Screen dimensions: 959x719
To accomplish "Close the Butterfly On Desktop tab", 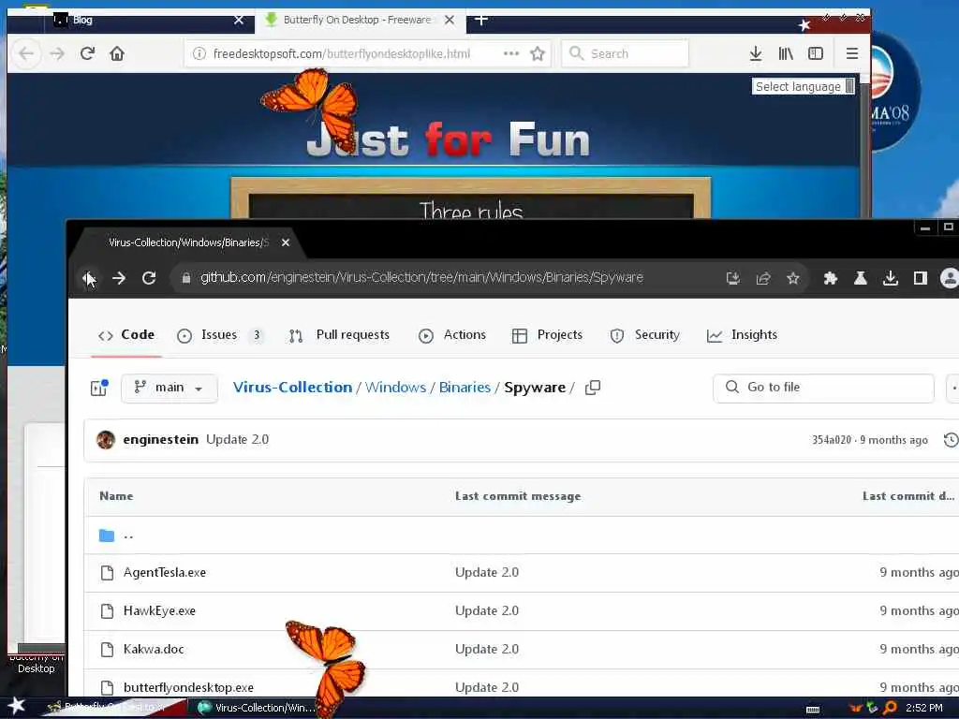I will pyautogui.click(x=450, y=20).
